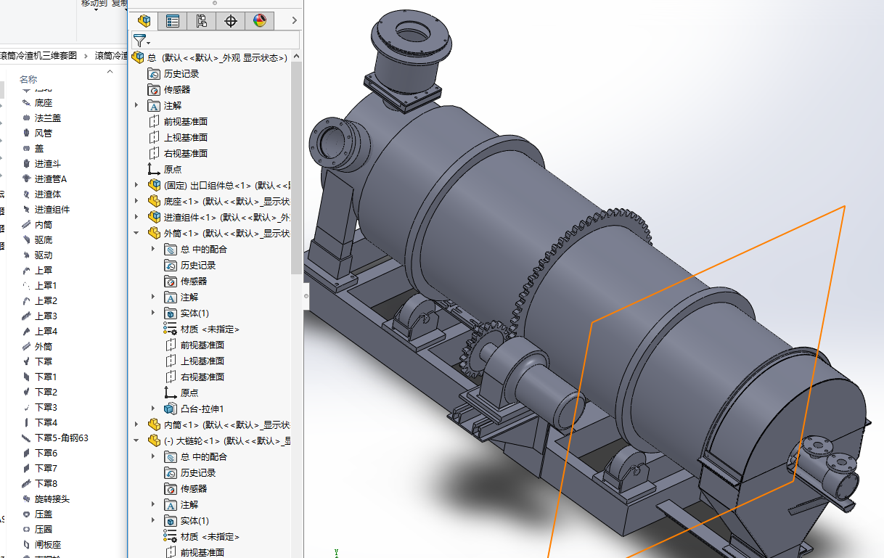Show more manager tabs with right chevron
The width and height of the screenshot is (884, 558).
[294, 21]
